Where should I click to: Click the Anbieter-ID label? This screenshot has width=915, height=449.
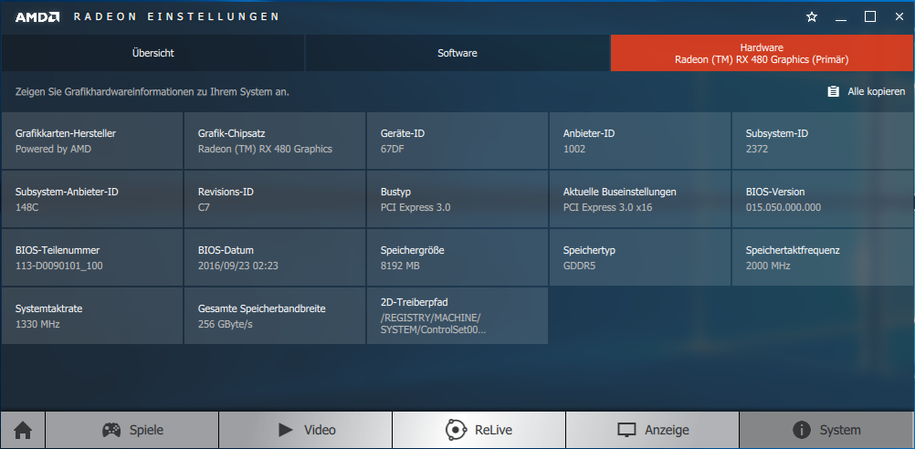(589, 133)
